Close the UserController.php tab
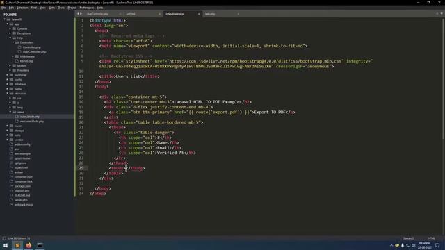This screenshot has height=250, width=445. click(120, 14)
